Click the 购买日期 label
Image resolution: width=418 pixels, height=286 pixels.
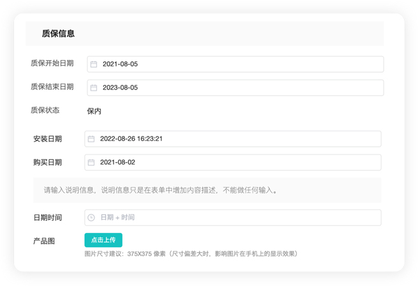pos(47,162)
